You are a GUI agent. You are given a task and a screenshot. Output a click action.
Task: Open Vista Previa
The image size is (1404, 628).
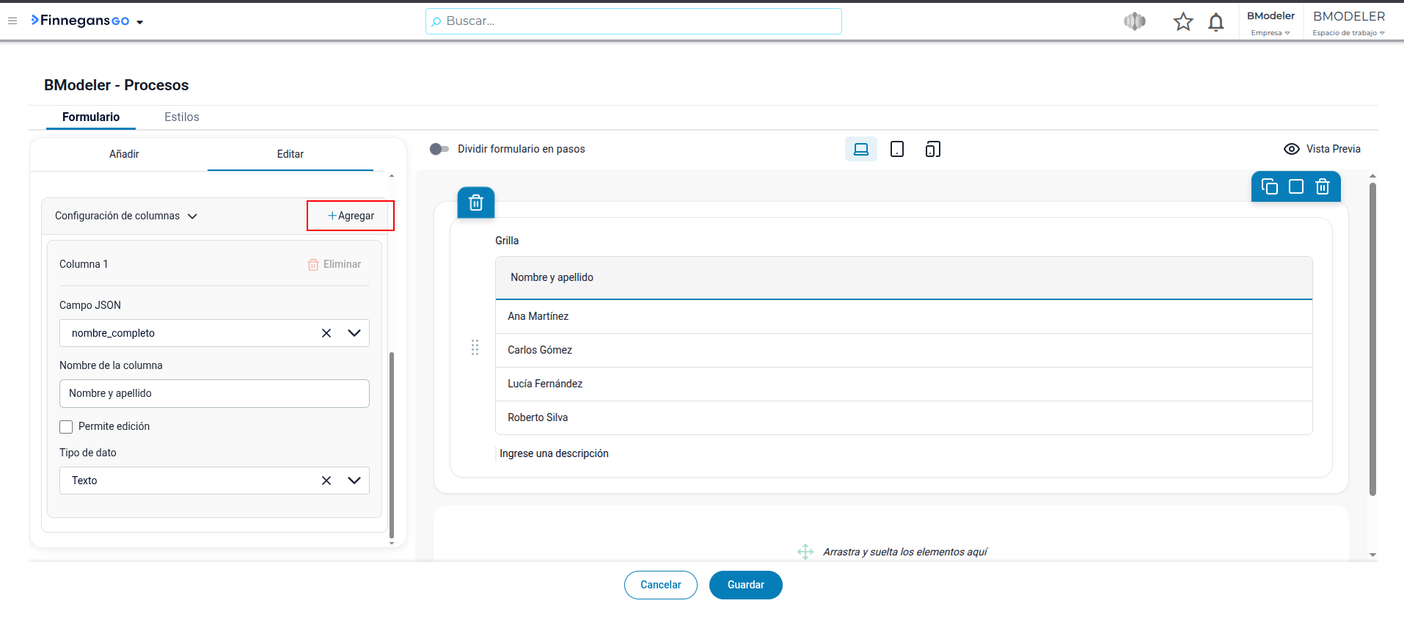point(1322,149)
